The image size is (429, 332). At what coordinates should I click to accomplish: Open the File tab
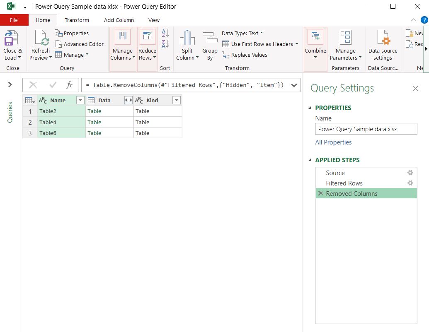click(x=14, y=20)
